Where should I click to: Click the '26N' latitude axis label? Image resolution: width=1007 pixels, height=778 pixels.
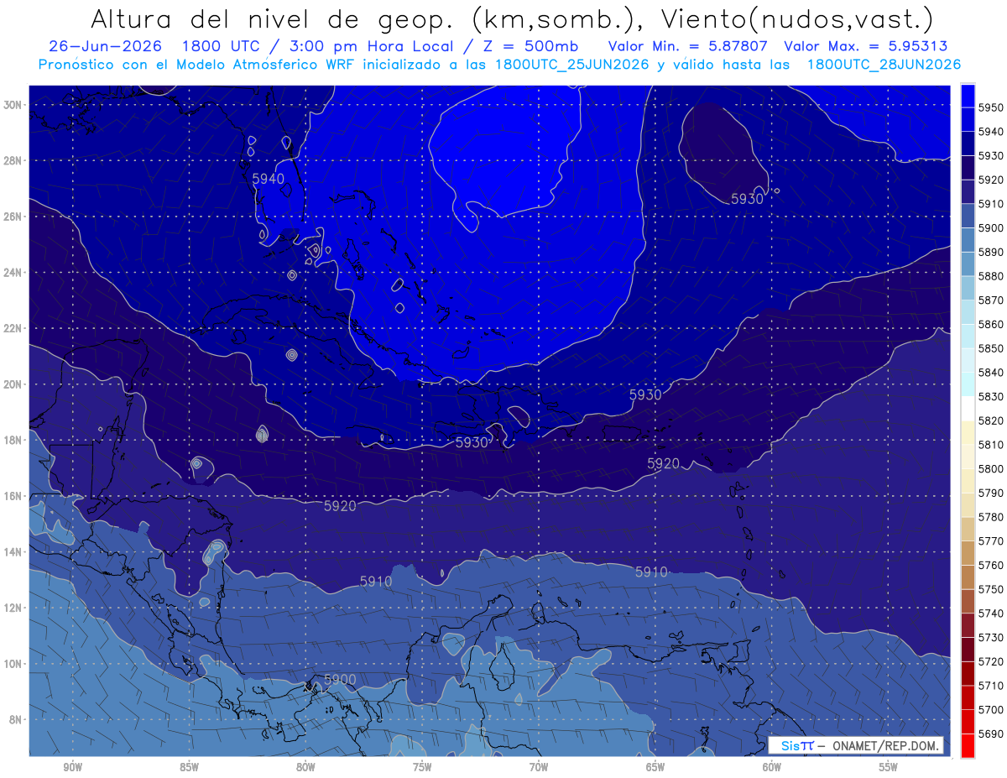14,216
